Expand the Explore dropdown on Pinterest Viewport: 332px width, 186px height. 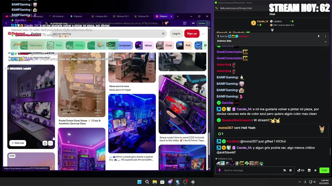click(x=38, y=34)
